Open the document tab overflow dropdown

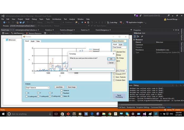click(131, 30)
